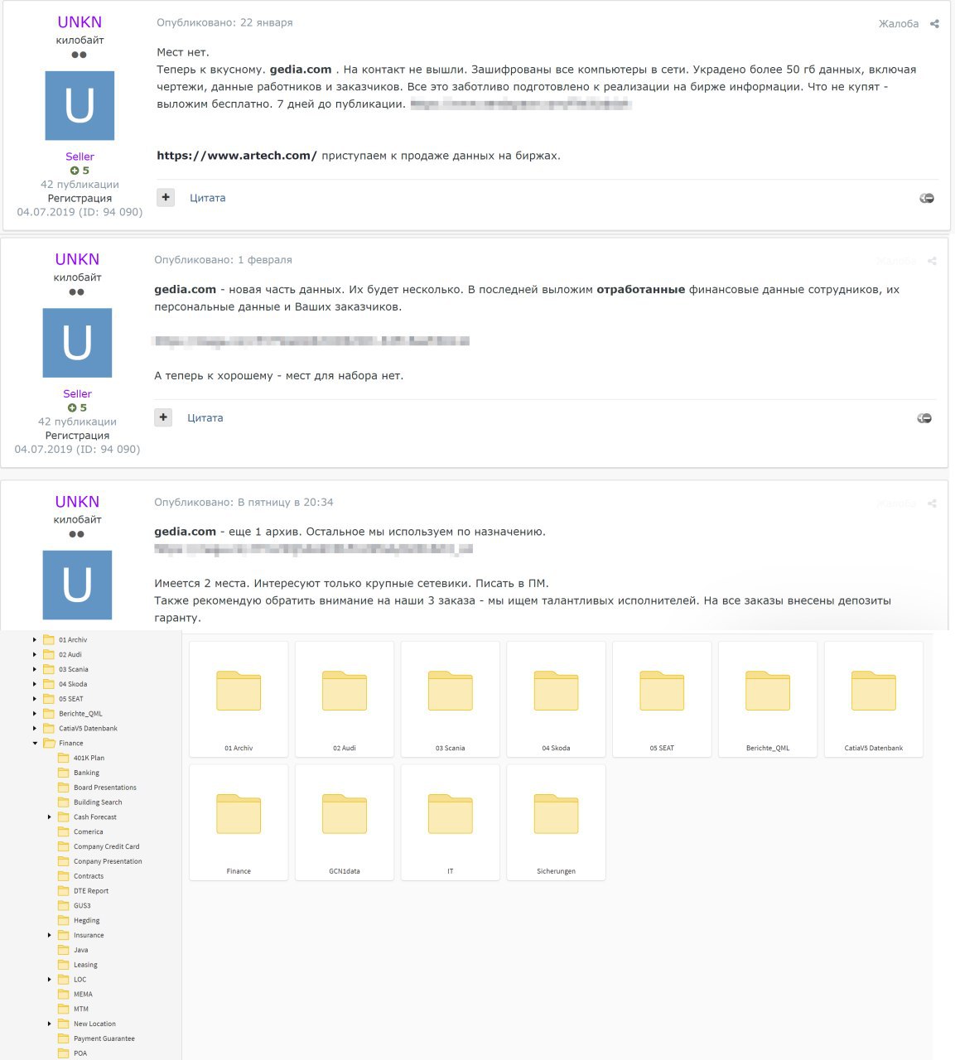955x1060 pixels.
Task: Open the https://www.artech.com/ link
Action: click(237, 156)
